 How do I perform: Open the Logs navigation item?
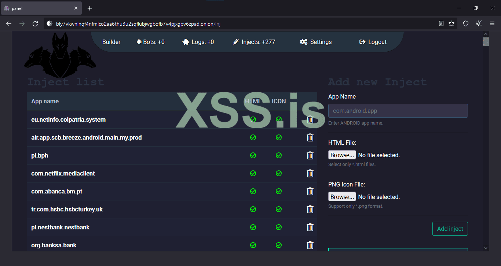tap(198, 42)
